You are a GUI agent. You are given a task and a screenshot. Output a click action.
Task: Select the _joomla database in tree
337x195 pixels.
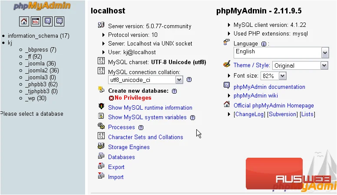40,64
